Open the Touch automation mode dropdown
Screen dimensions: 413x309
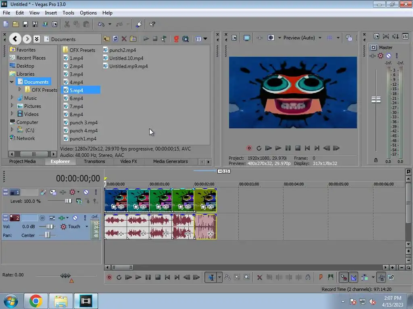86,227
